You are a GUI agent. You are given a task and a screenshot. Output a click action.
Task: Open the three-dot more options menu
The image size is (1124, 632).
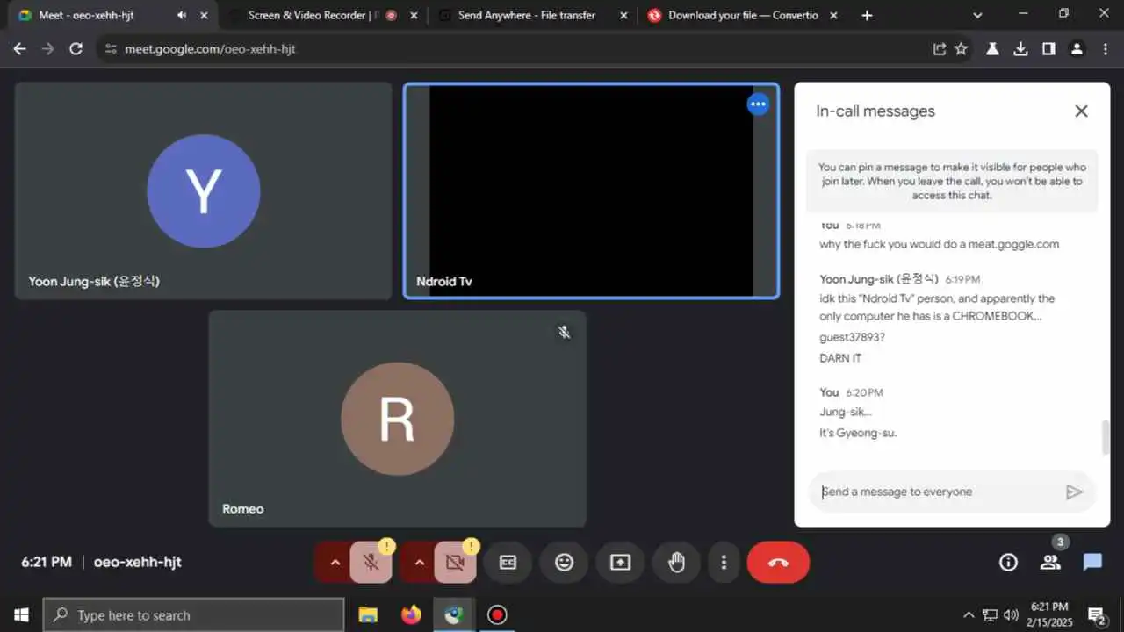[724, 563]
